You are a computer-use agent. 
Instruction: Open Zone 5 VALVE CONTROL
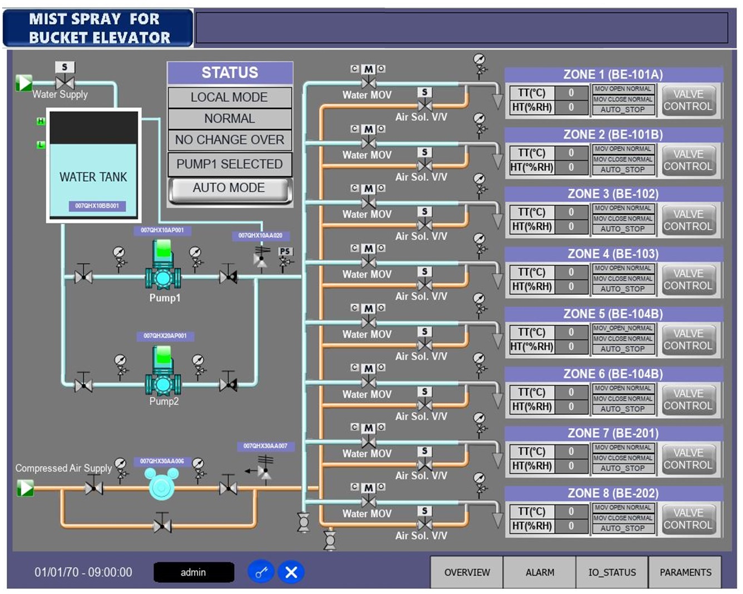click(687, 339)
